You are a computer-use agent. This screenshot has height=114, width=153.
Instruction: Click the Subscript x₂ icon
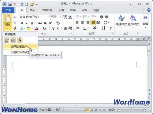click(46, 23)
